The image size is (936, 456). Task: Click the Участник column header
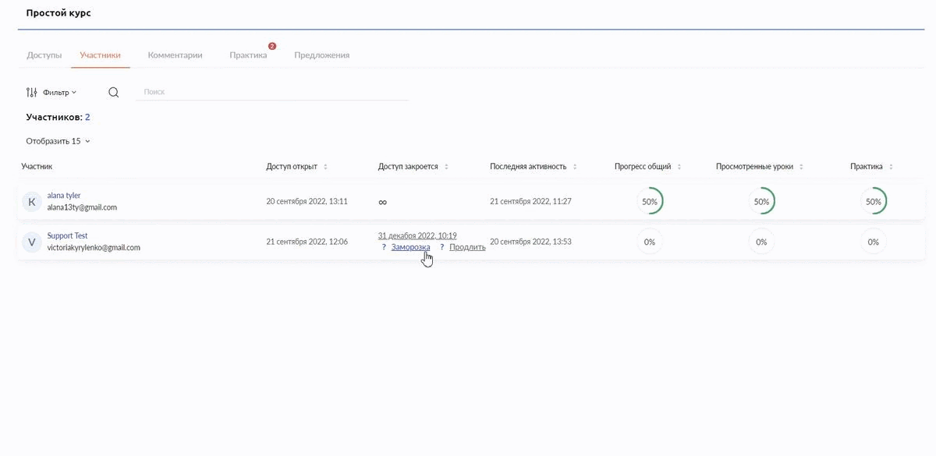[37, 167]
